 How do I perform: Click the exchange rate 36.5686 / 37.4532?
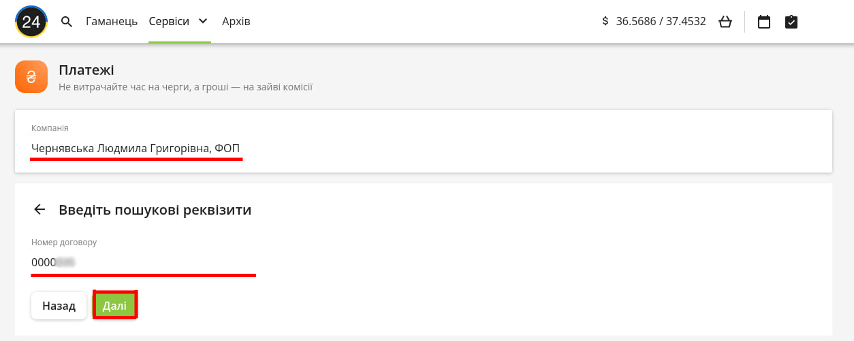(661, 22)
